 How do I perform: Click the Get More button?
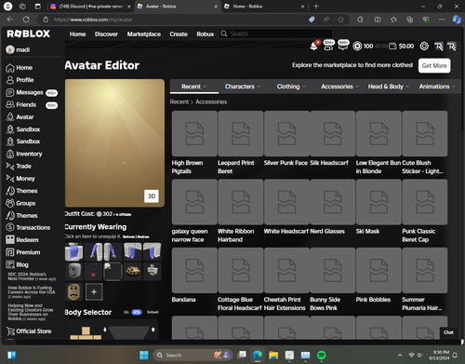click(434, 66)
